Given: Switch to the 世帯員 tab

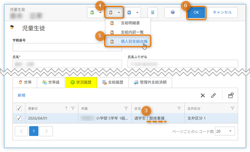Looking at the screenshot, I should pyautogui.click(x=51, y=82).
